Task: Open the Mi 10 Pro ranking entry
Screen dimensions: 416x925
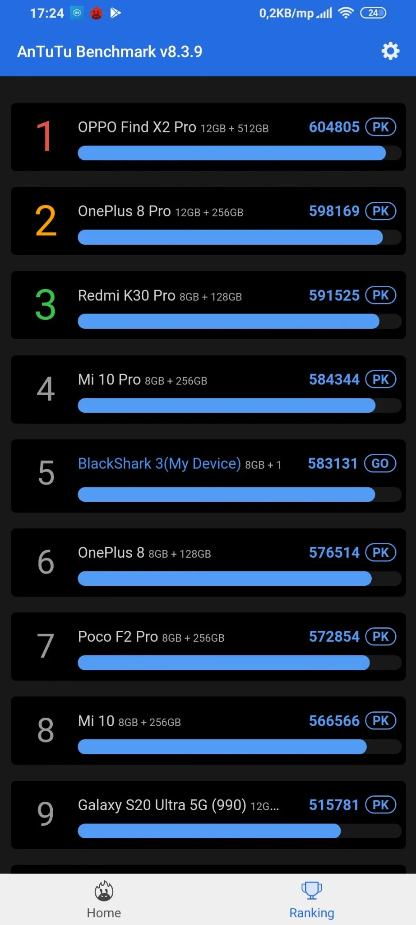Action: coord(208,389)
